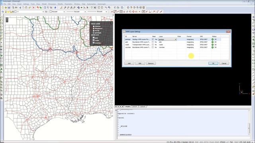Click the layers manager icon in second toolbar
This screenshot has width=255, height=143.
pos(3,12)
